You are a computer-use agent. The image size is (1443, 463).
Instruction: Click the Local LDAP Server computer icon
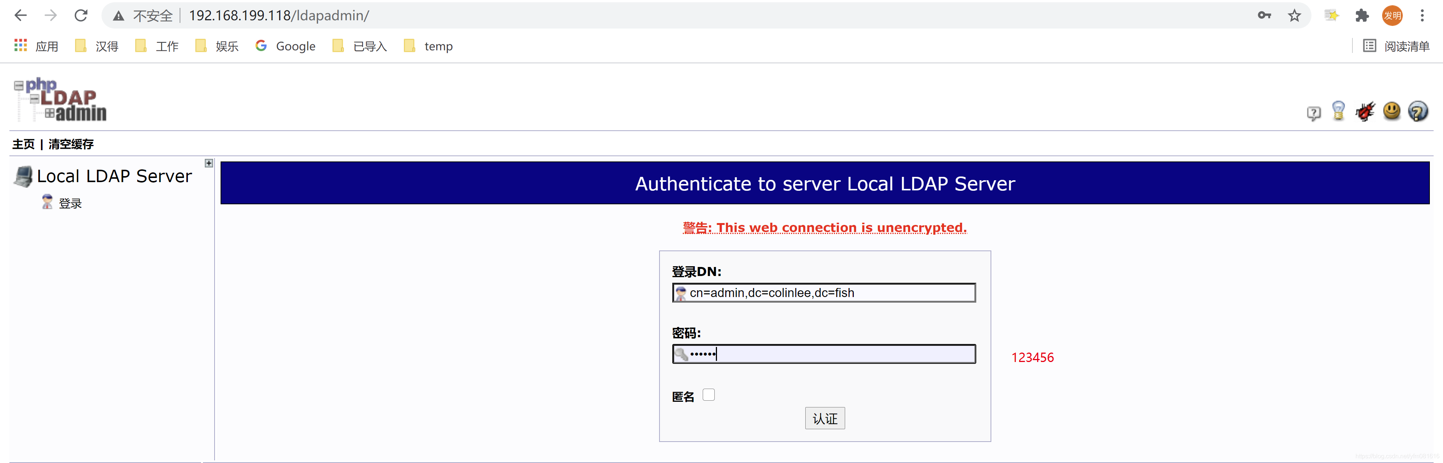pos(24,176)
